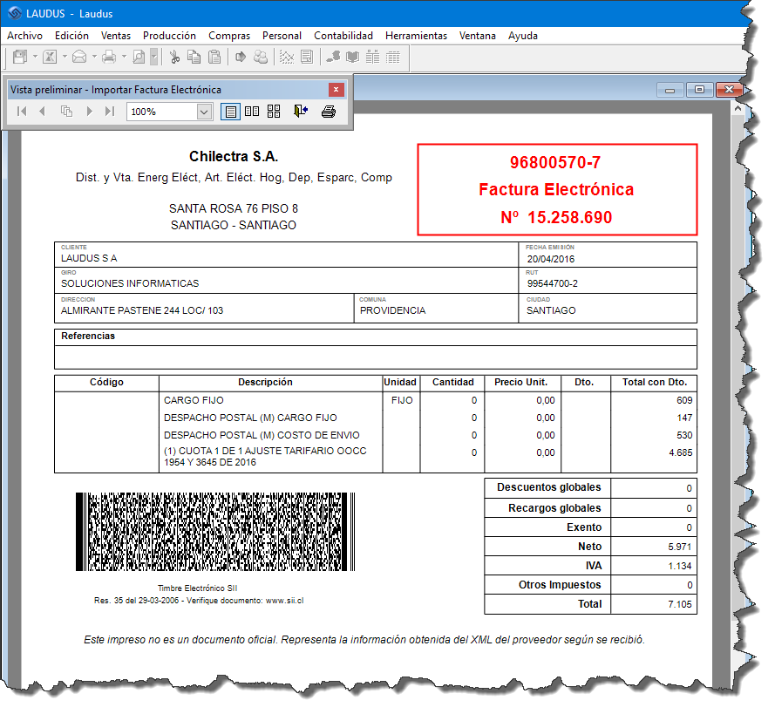Screen dimensions: 775x714
Task: Click the Total value '7.105'
Action: (x=680, y=604)
